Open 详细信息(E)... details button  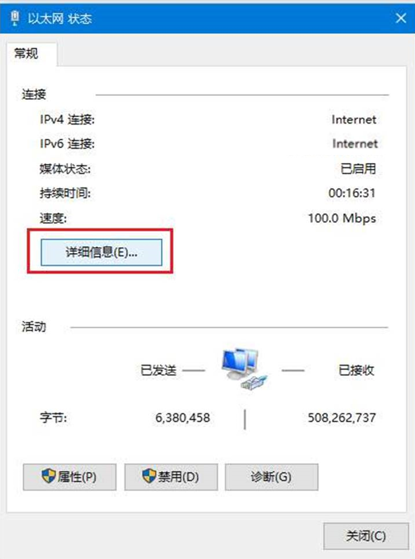pyautogui.click(x=102, y=252)
